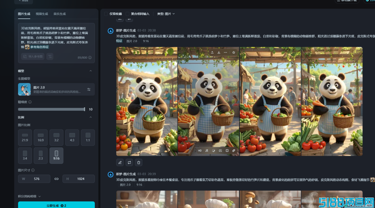Click the expand canvas icon on the panda image
The height and width of the screenshot is (208, 375).
click(x=227, y=151)
